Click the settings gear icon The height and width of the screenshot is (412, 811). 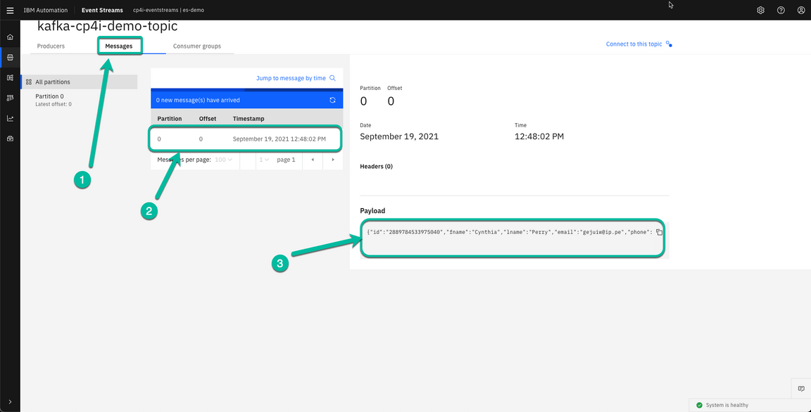[x=760, y=10]
